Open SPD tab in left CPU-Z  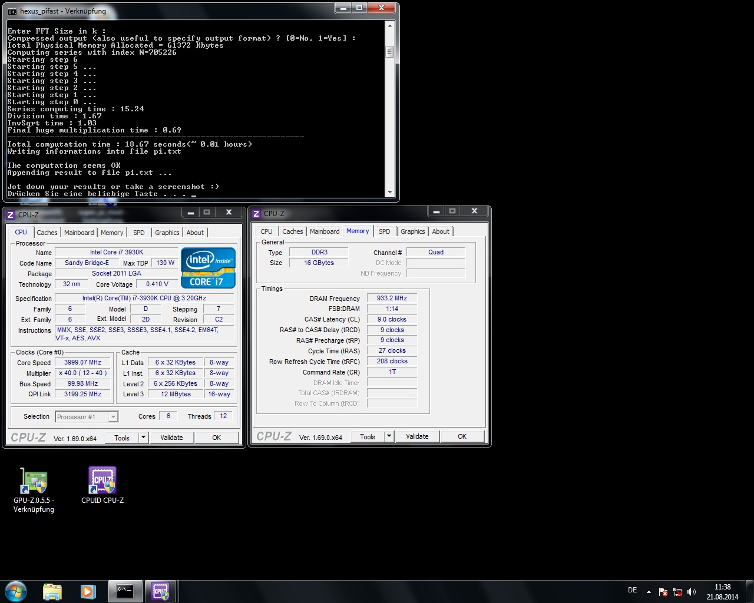[139, 233]
